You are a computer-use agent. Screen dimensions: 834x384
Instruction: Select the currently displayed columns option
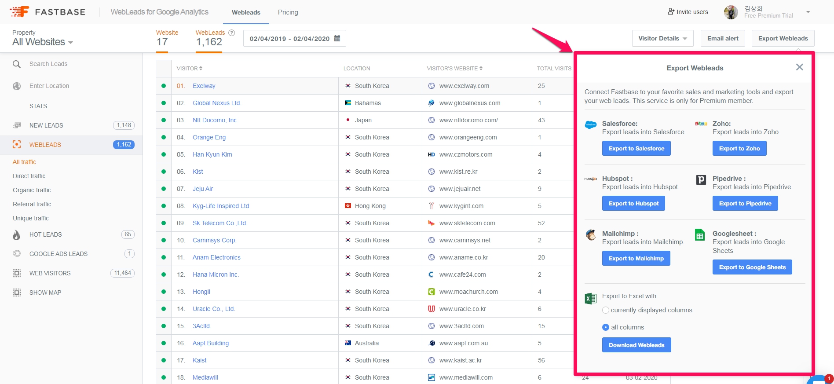(606, 310)
